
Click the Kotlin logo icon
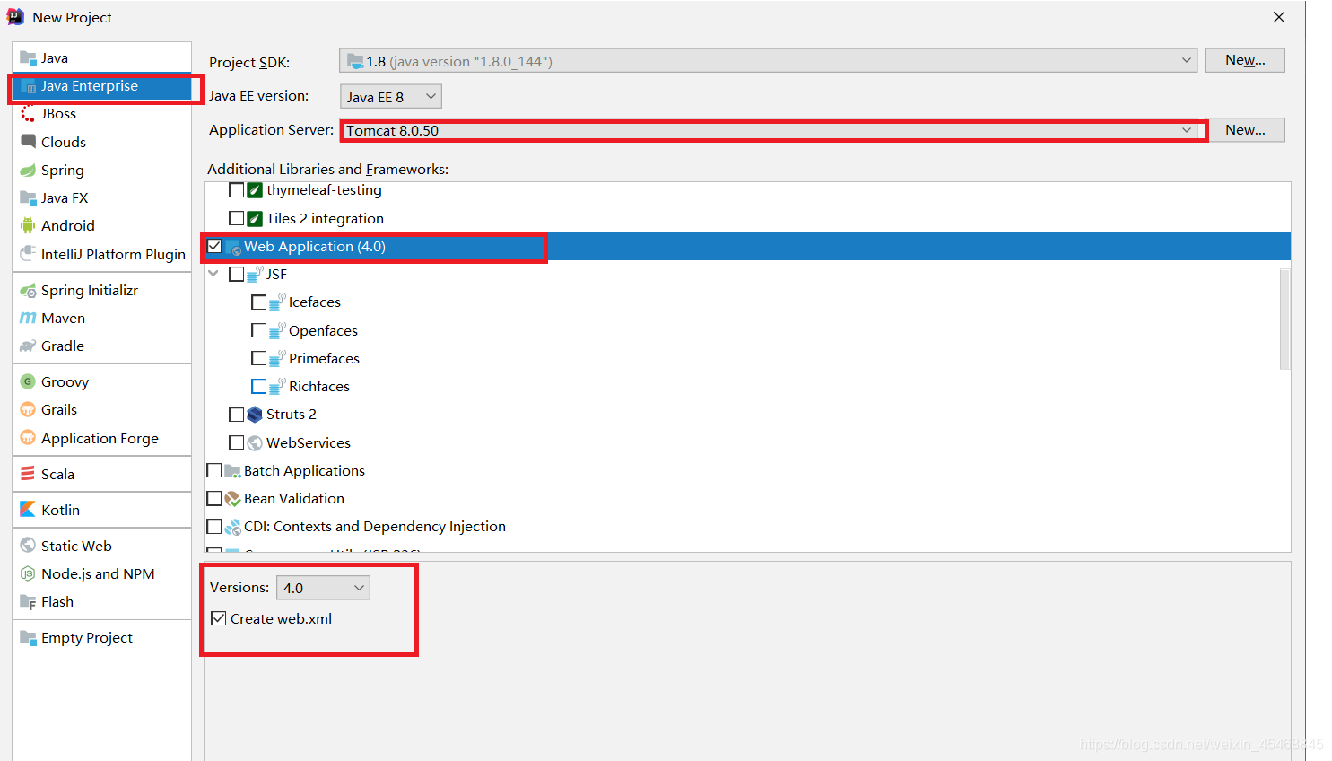28,510
